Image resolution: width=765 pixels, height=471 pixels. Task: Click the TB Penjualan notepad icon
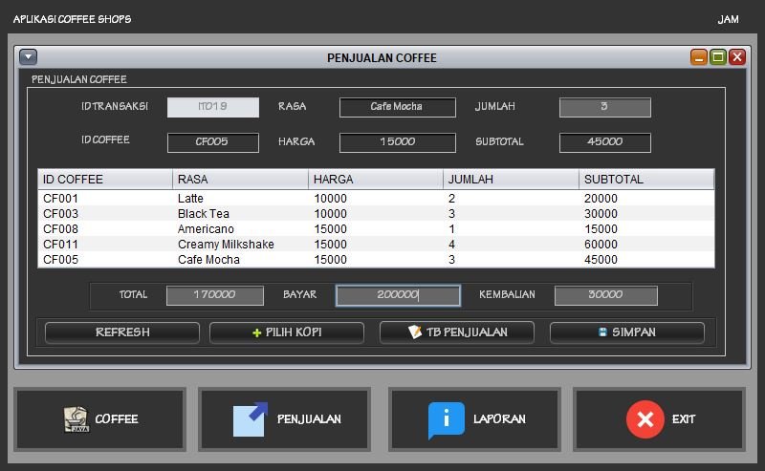414,332
